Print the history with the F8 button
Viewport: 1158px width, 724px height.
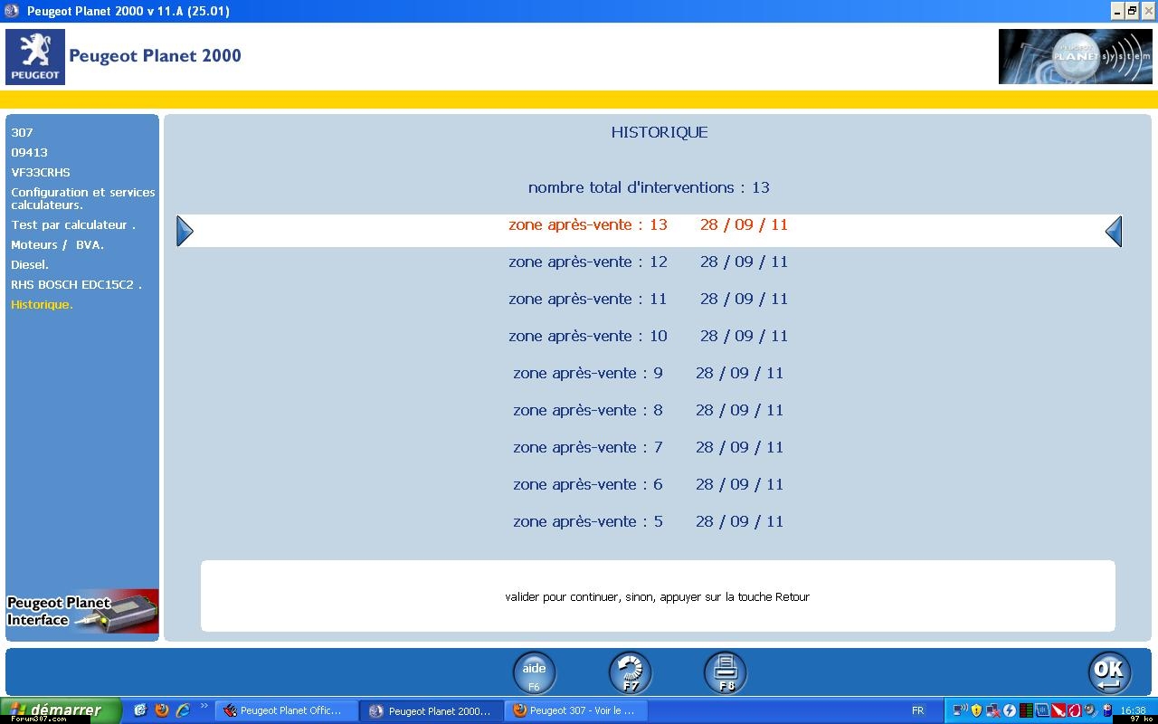click(726, 673)
